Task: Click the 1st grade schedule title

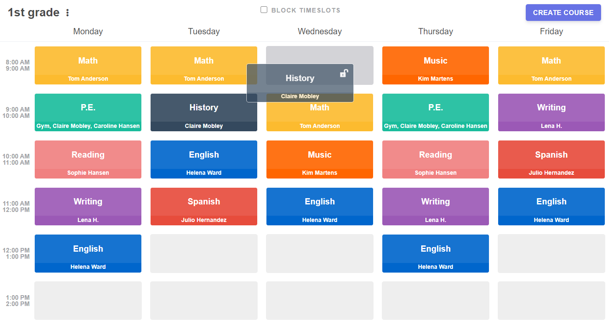Action: point(33,13)
